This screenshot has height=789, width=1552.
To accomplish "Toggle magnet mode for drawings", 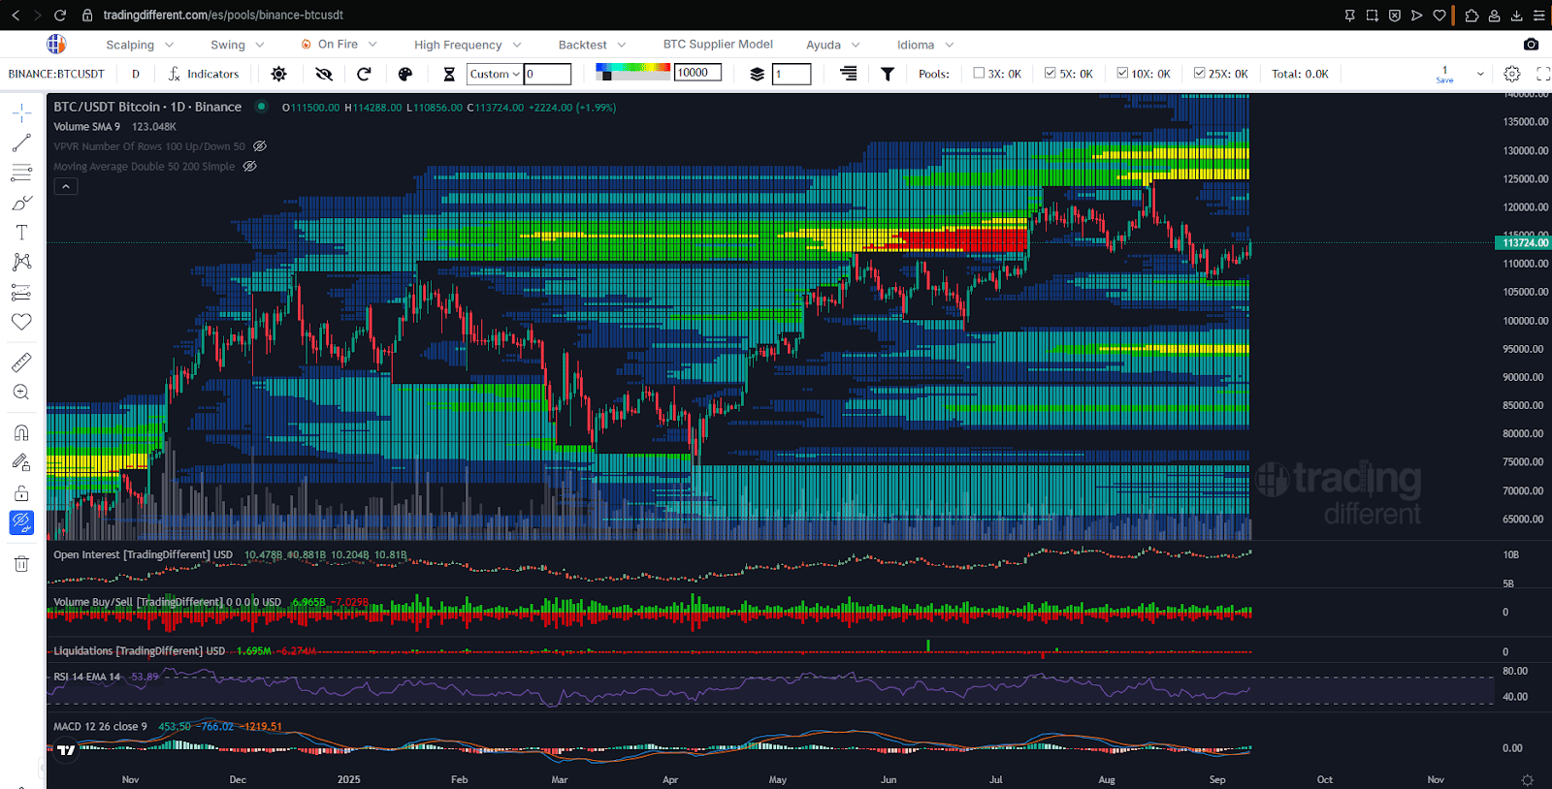I will (x=21, y=432).
